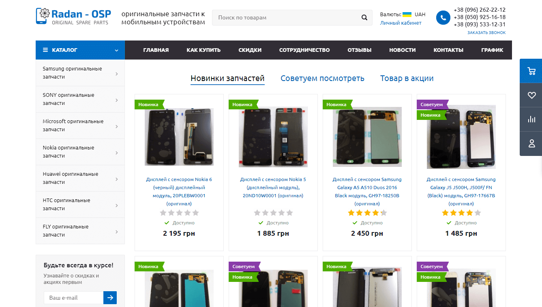The width and height of the screenshot is (542, 307).
Task: Expand the КАТАЛОГ dropdown menu
Action: pos(80,50)
